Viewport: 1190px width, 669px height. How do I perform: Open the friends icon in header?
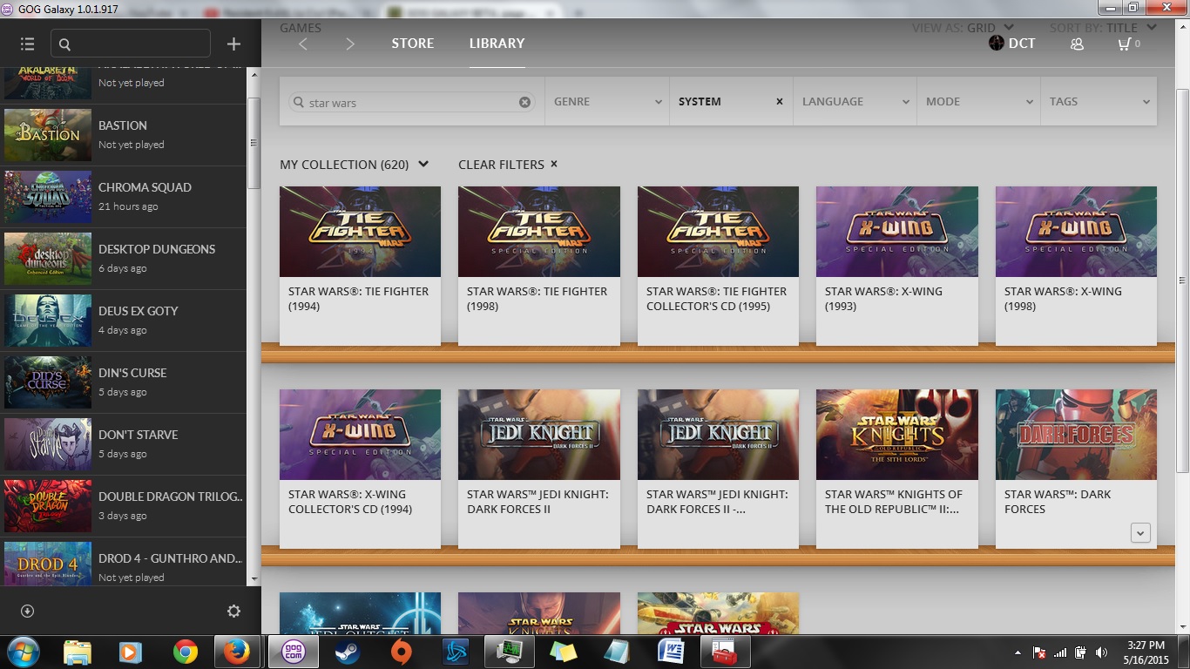click(1077, 44)
